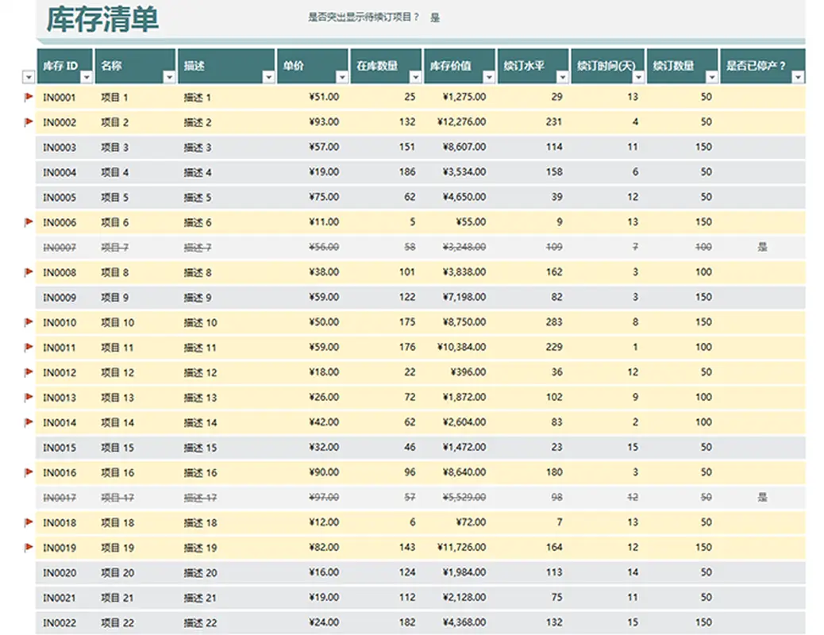Open the filter dropdown for 名称 column
The width and height of the screenshot is (824, 635).
169,77
